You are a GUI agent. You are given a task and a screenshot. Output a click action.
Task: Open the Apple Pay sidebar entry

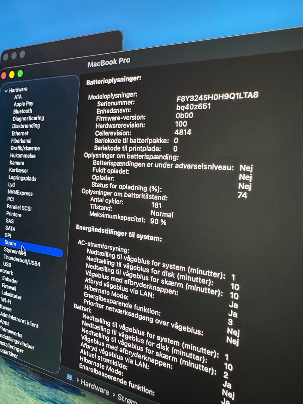pos(23,104)
